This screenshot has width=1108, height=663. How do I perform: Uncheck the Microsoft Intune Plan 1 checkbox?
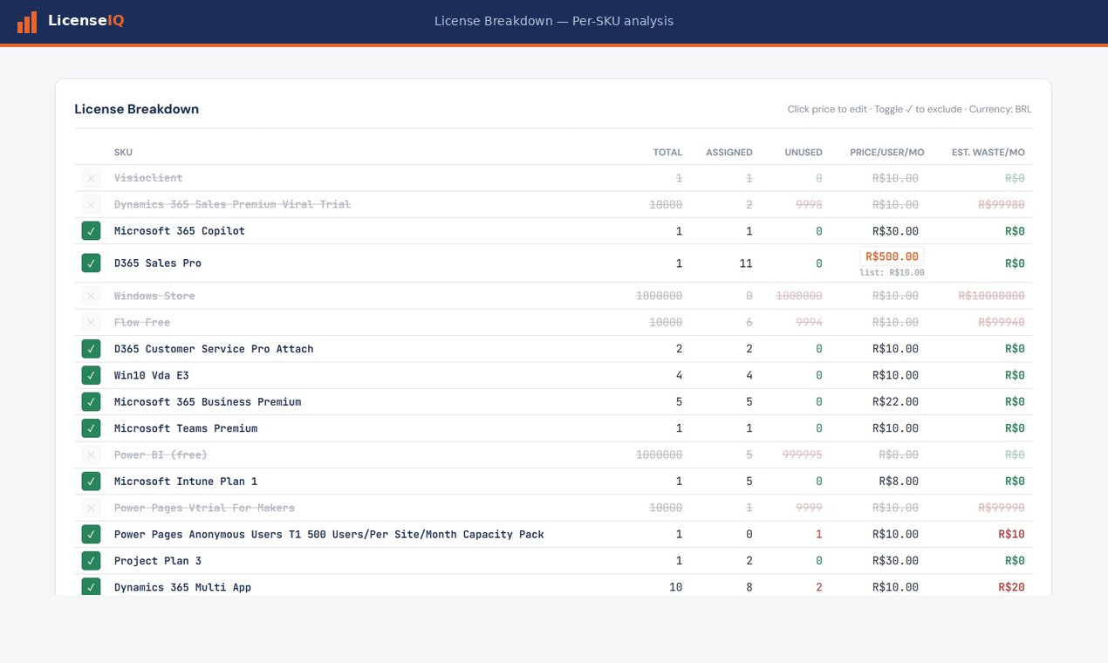click(91, 482)
